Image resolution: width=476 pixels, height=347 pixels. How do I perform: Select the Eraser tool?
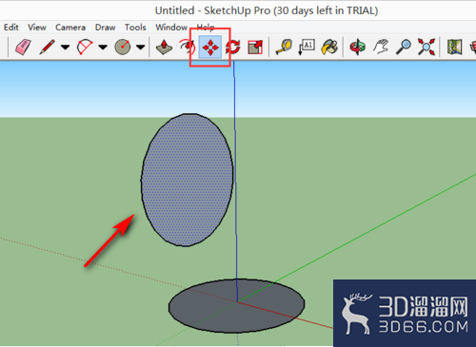coord(23,47)
